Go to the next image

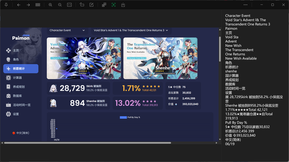pyautogui.click(x=28, y=5)
